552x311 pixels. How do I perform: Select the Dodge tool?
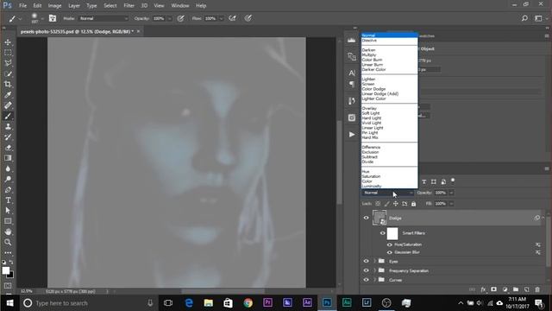coord(8,179)
